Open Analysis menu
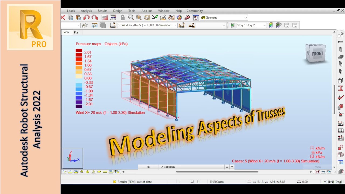This screenshot has height=194, width=345. pos(86,11)
